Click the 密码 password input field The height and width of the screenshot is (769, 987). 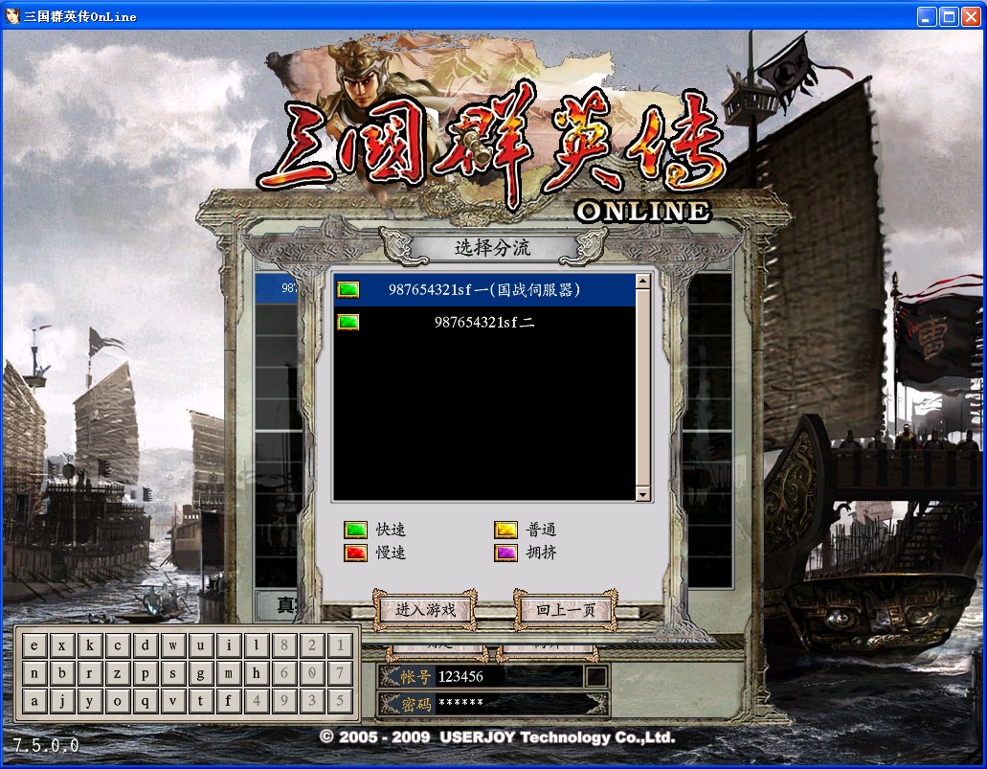point(507,705)
